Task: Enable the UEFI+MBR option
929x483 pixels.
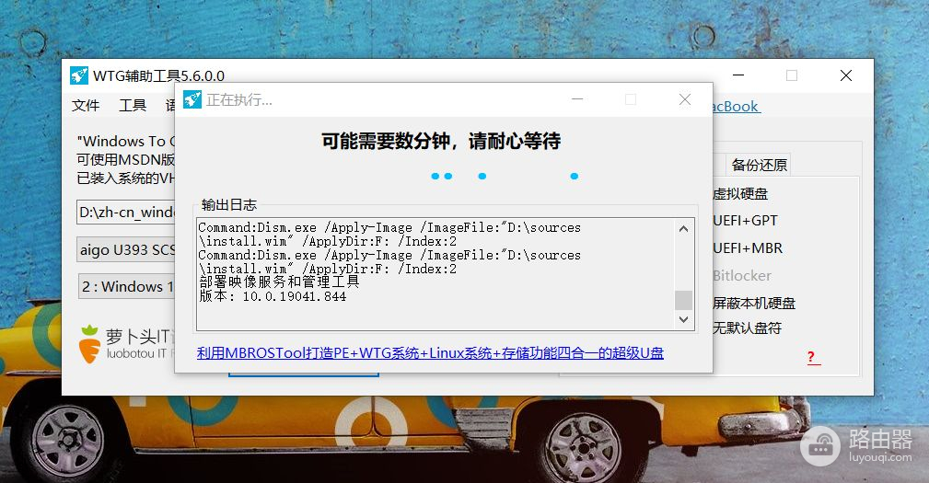Action: point(748,248)
